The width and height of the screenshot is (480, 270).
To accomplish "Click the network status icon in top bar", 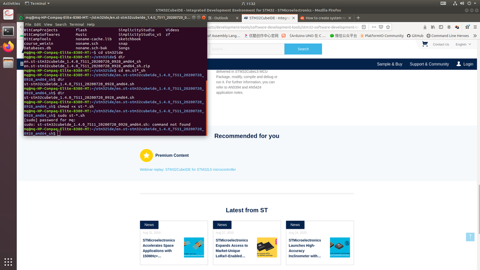I will click(455, 3).
